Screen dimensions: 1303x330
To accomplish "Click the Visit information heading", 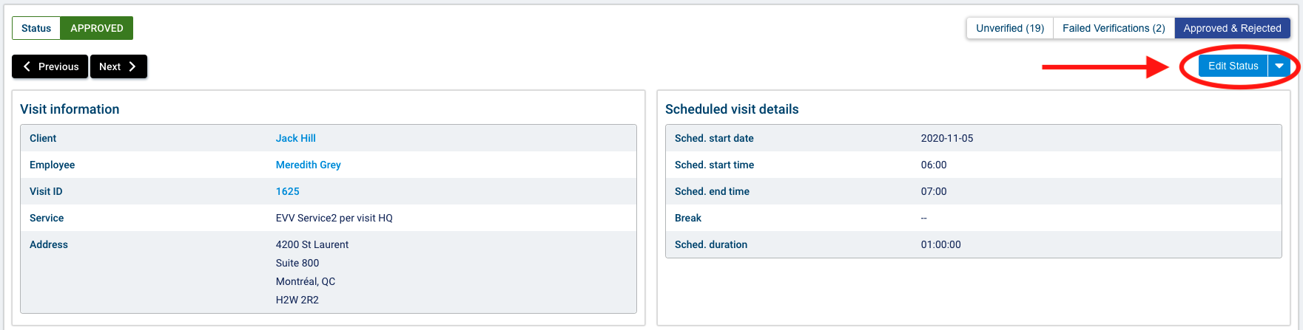I will click(x=70, y=109).
